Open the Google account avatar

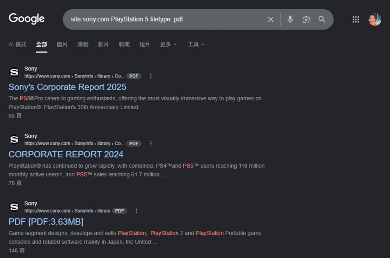click(x=374, y=19)
